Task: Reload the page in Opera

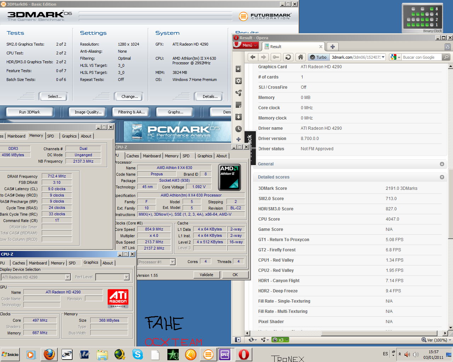Action: [288, 57]
